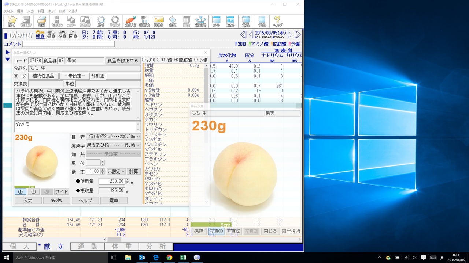The width and height of the screenshot is (469, 263).
Task: Toggle photo ② button in food dialog
Action: point(33,192)
